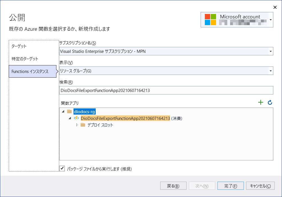Click the デプロイ スロット folder icon
Viewport: 282px width, 197px height.
click(83, 125)
